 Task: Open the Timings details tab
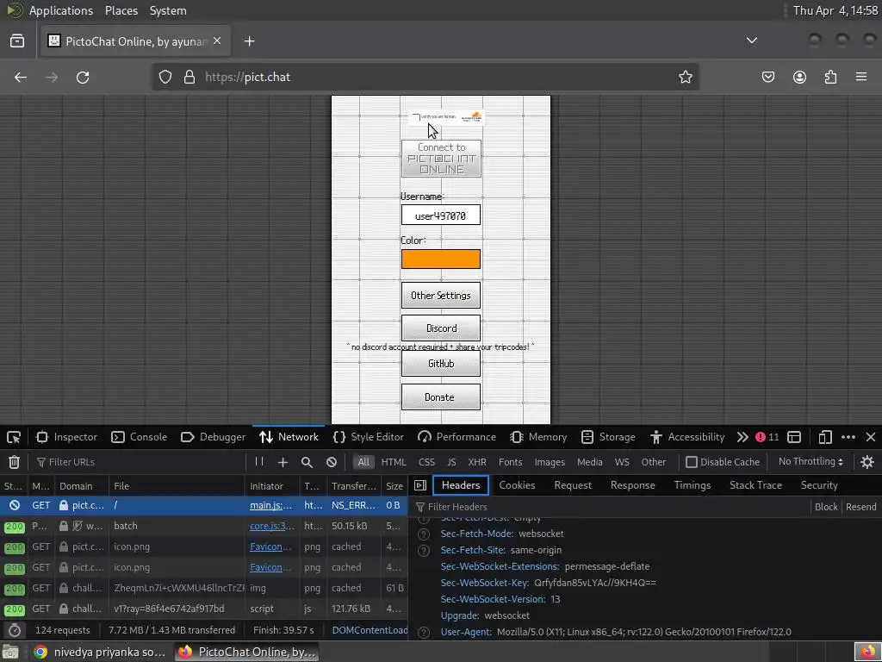tap(693, 485)
